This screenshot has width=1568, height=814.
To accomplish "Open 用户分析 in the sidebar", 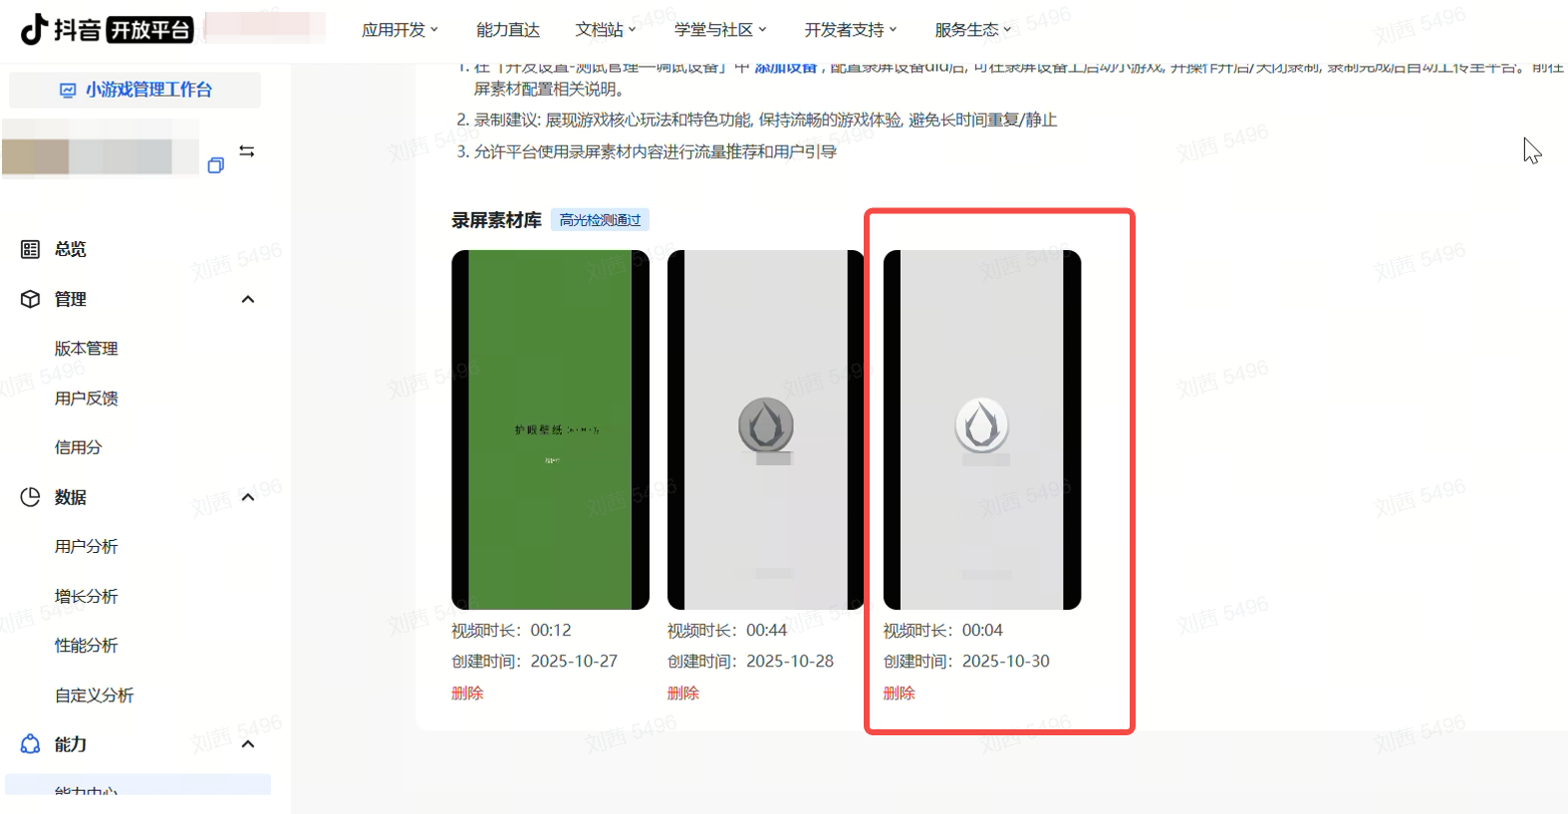I will (x=87, y=547).
